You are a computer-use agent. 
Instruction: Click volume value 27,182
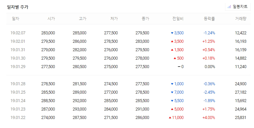(241, 92)
